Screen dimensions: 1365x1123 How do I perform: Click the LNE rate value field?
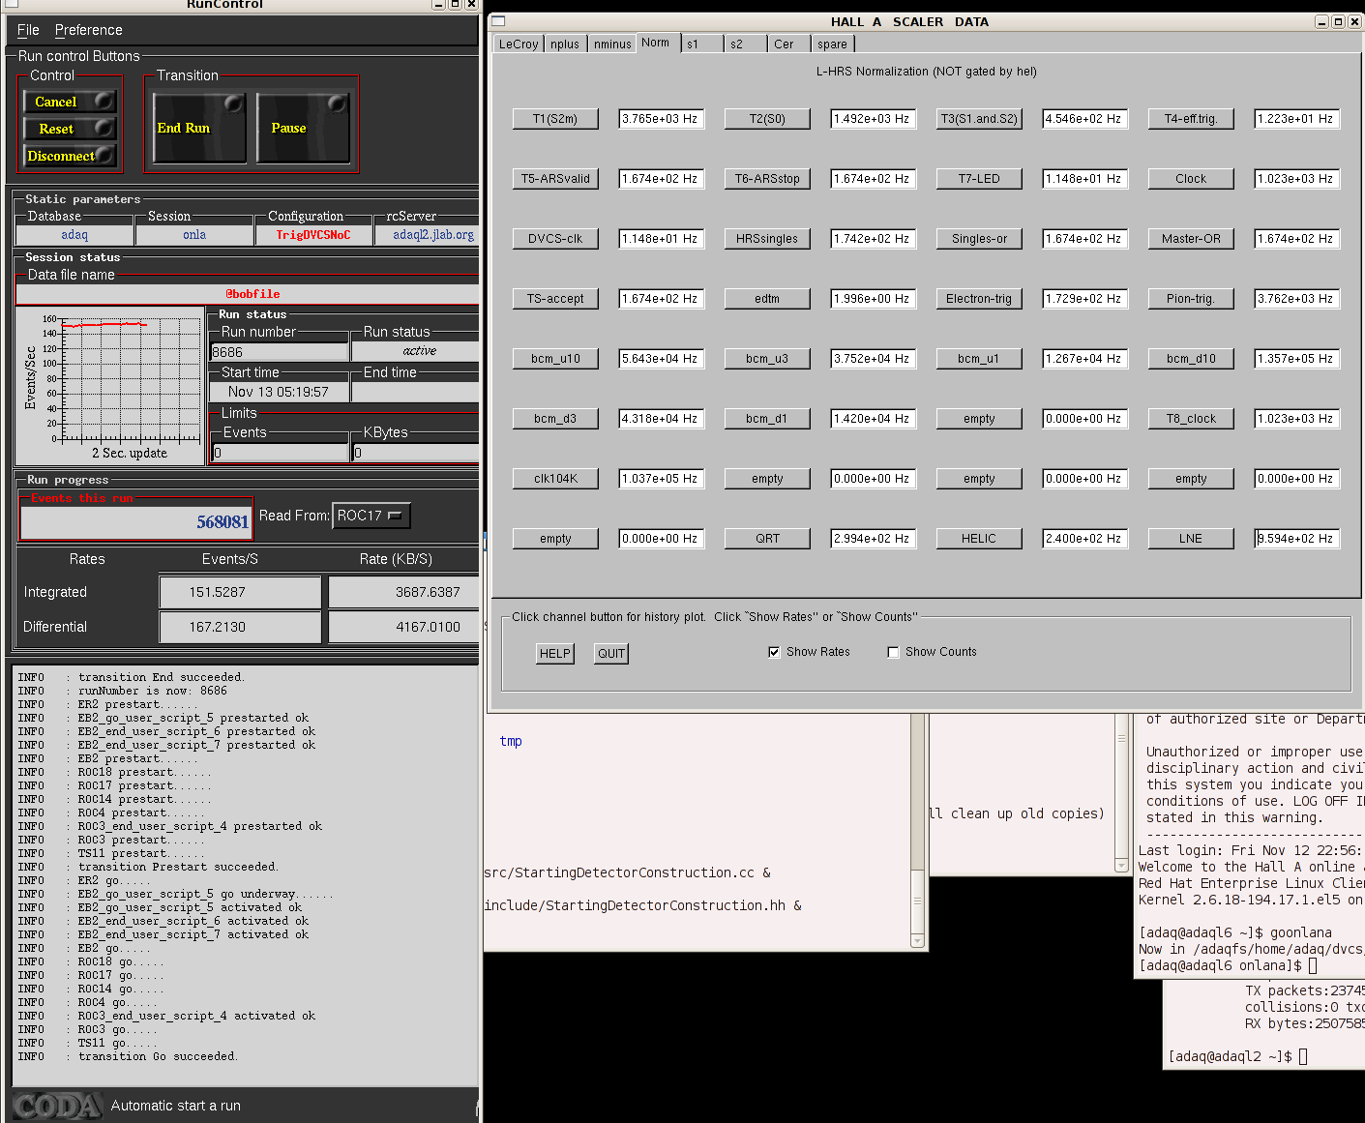(x=1297, y=539)
